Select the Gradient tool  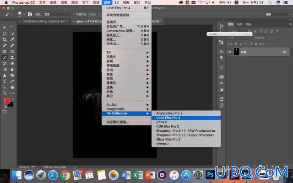click(x=5, y=69)
